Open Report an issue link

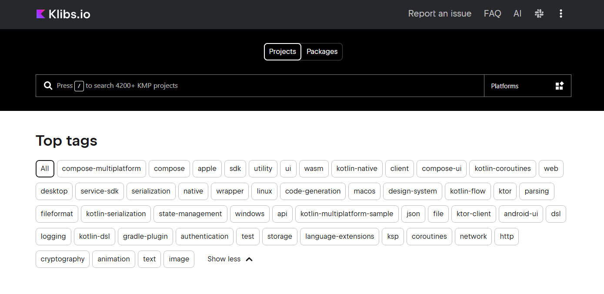coord(440,13)
